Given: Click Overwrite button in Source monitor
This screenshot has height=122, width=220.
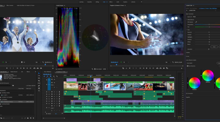Looking at the screenshot, I should pos(38,68).
